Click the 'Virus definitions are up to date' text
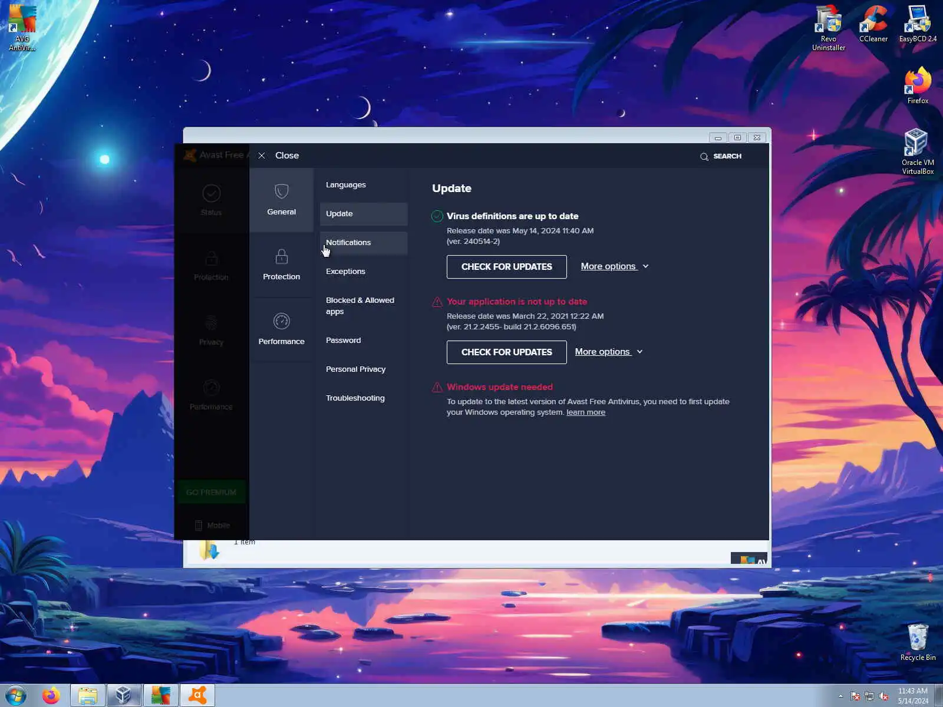This screenshot has width=943, height=707. point(512,216)
